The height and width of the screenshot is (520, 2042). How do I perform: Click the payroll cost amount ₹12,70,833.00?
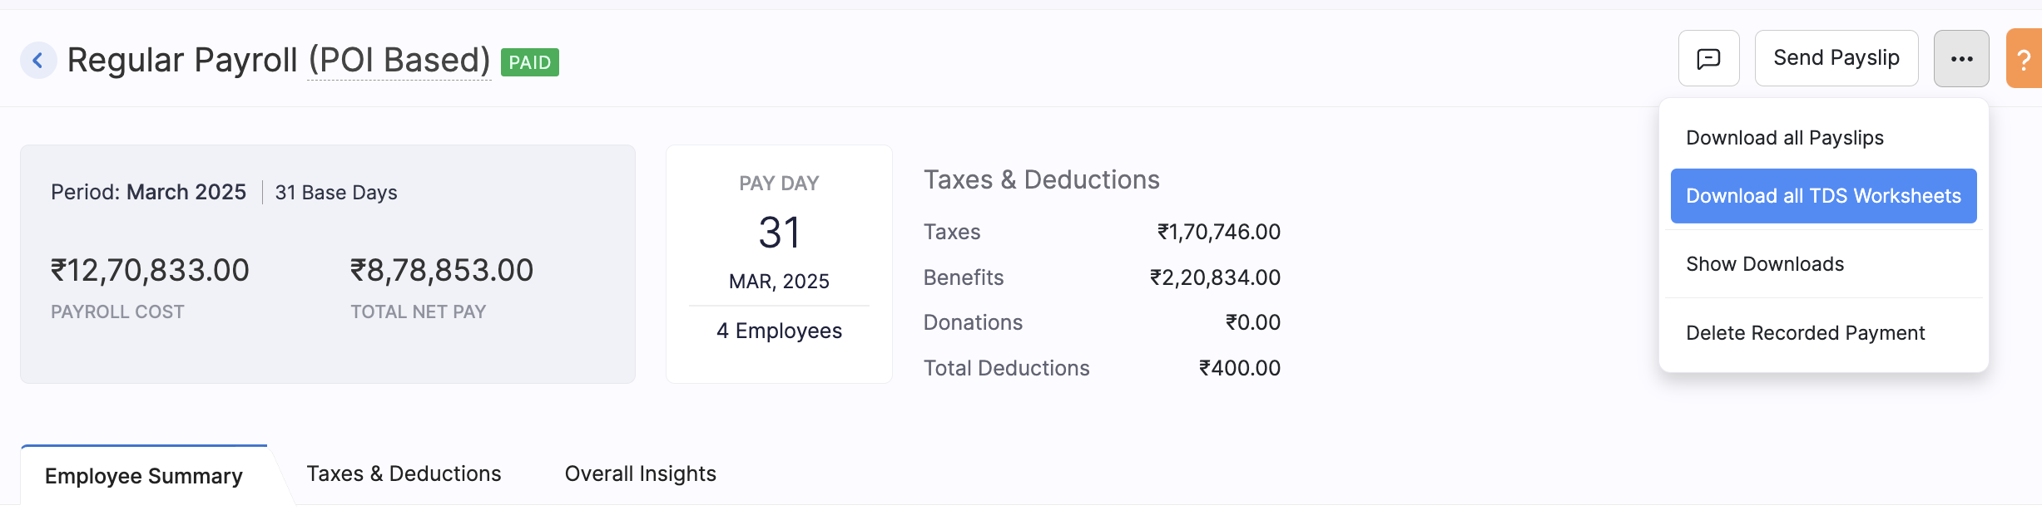click(150, 271)
